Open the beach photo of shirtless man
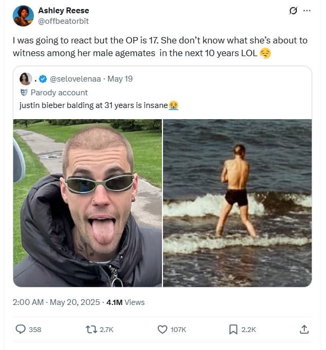This screenshot has width=326, height=350. click(x=237, y=203)
